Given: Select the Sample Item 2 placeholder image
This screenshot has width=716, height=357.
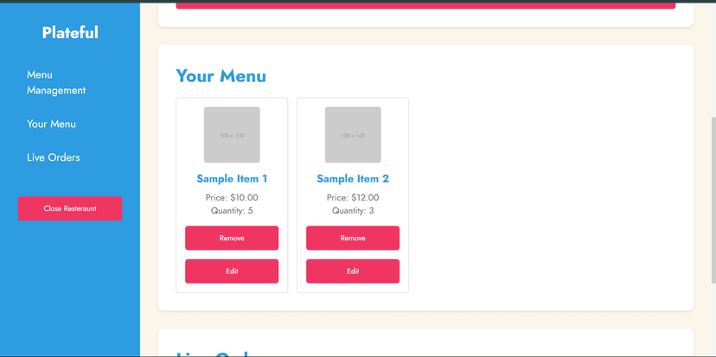Looking at the screenshot, I should 353,135.
